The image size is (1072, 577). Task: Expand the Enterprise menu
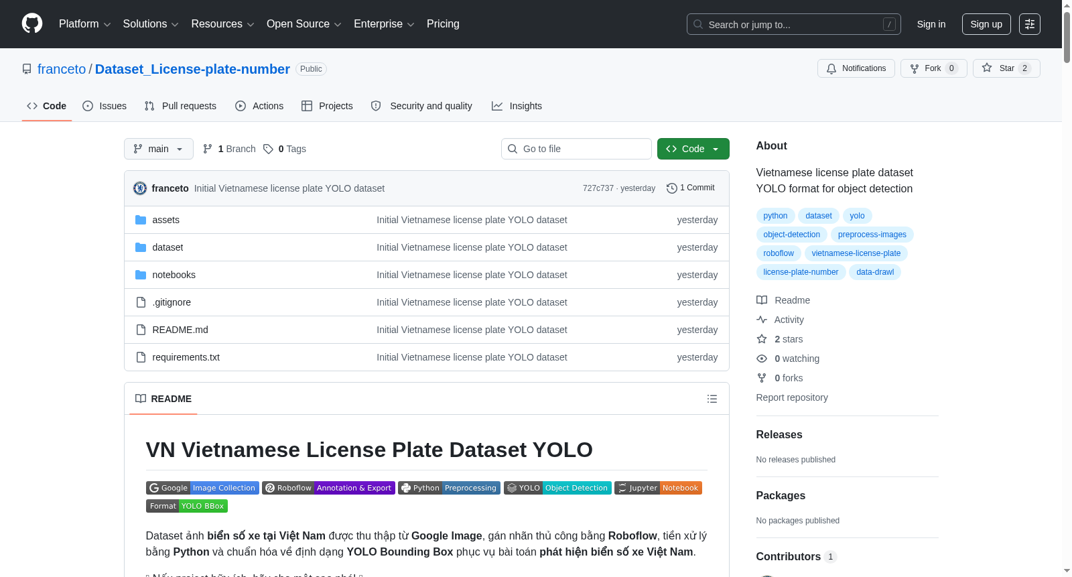pyautogui.click(x=384, y=24)
